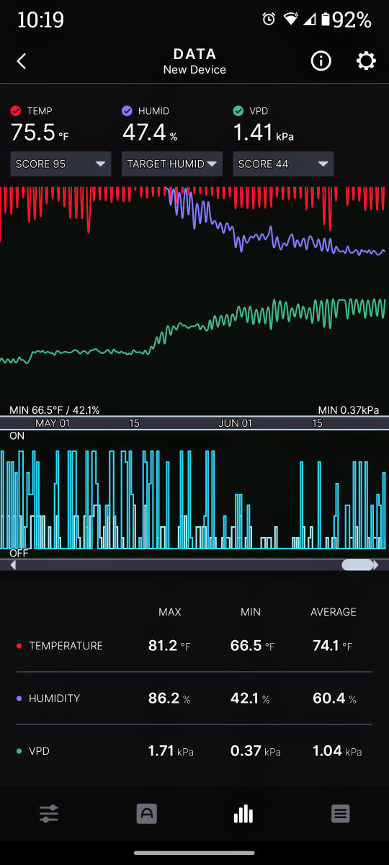Tap the 81.2 °F max temperature value
The image size is (389, 865).
click(169, 646)
